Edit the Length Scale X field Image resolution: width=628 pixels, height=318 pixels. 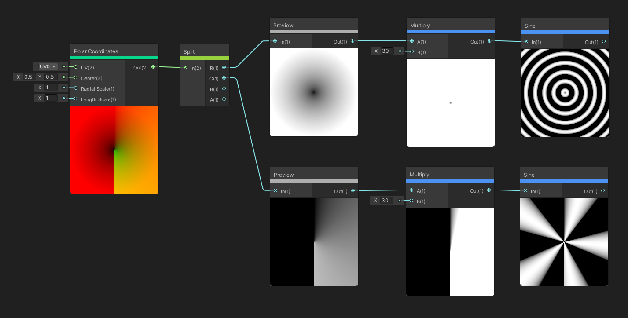pos(50,98)
